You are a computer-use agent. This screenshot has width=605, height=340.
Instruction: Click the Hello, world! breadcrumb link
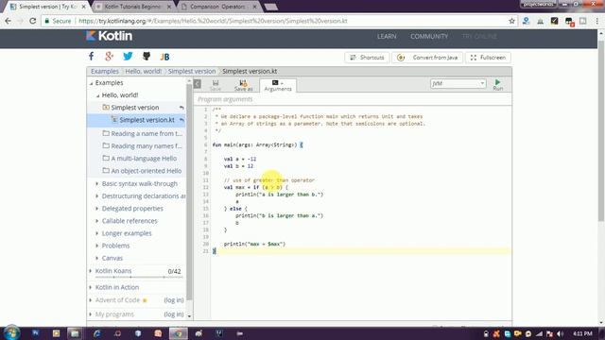pos(143,72)
